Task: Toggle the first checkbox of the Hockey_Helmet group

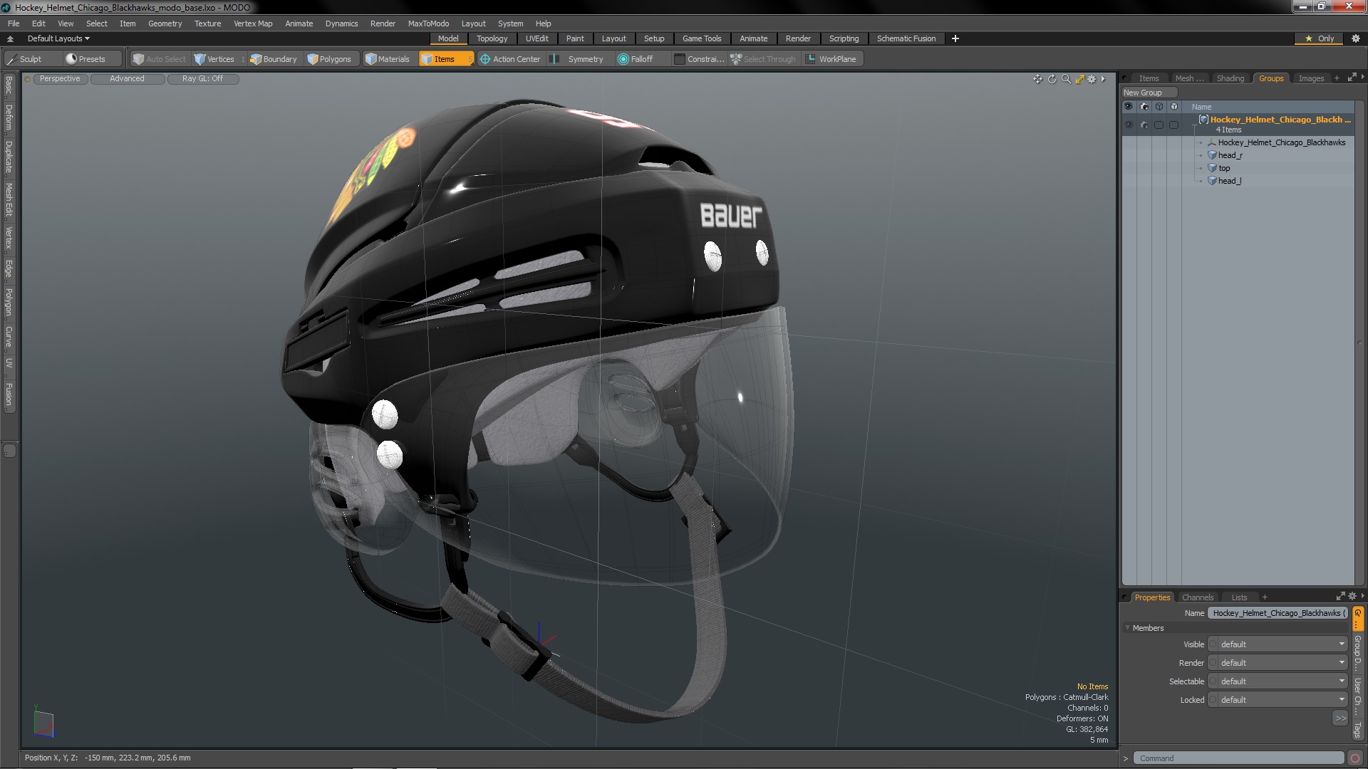Action: [1159, 125]
